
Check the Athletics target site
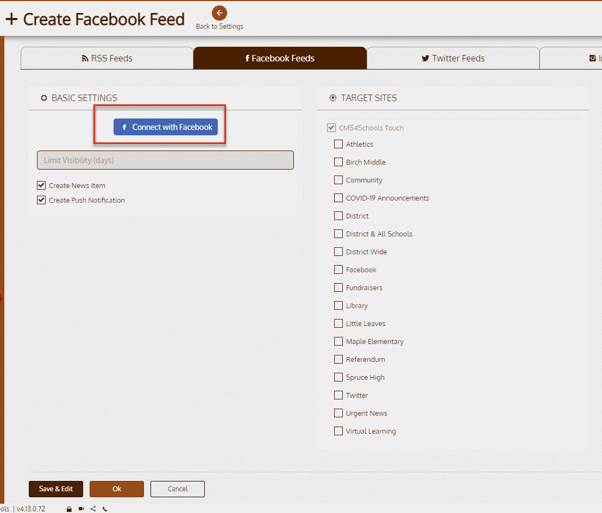(338, 144)
